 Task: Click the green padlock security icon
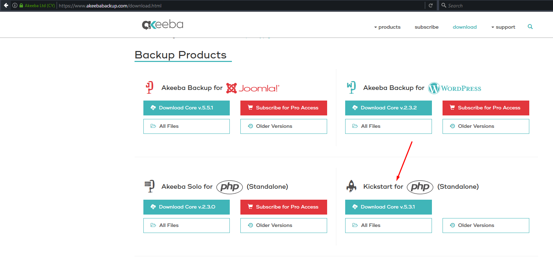21,6
